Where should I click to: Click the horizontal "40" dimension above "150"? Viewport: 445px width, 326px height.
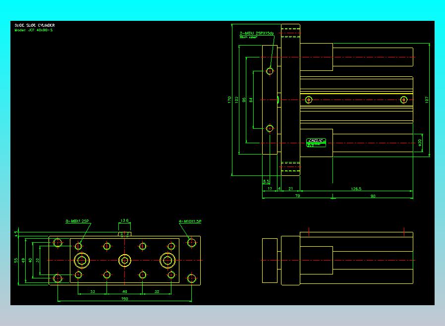[124, 292]
